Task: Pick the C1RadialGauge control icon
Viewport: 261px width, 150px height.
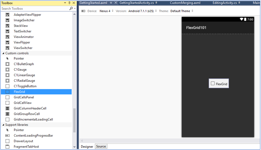Action: 7,81
